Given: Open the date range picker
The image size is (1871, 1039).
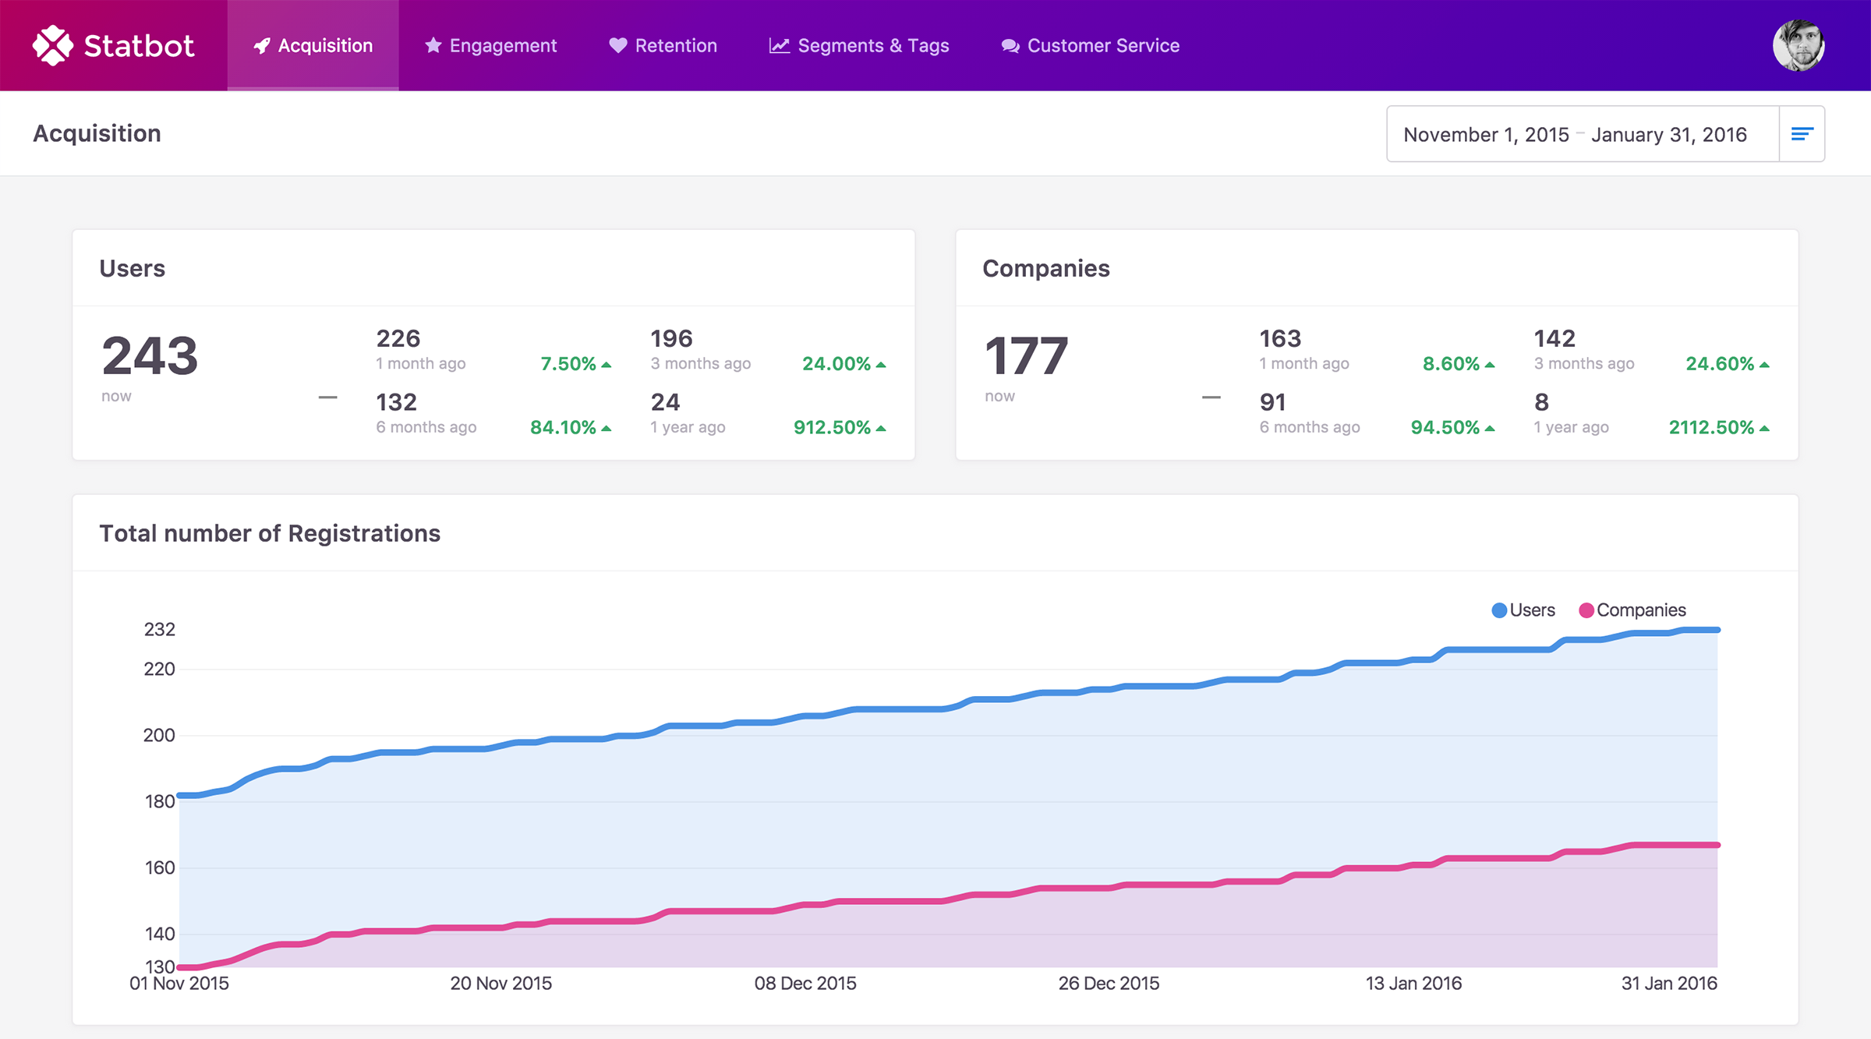Looking at the screenshot, I should (x=1575, y=133).
